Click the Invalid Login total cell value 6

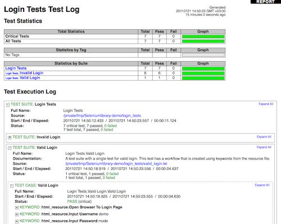(145, 73)
